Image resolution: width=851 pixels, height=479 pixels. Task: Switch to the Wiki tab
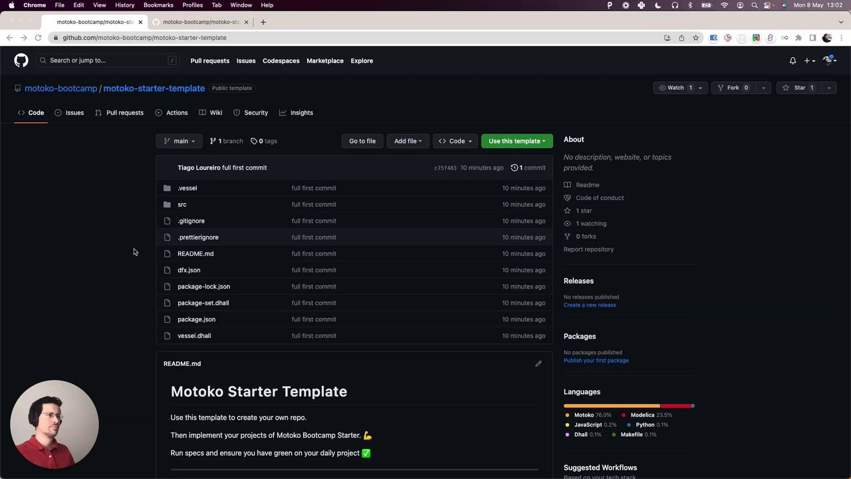click(x=211, y=113)
